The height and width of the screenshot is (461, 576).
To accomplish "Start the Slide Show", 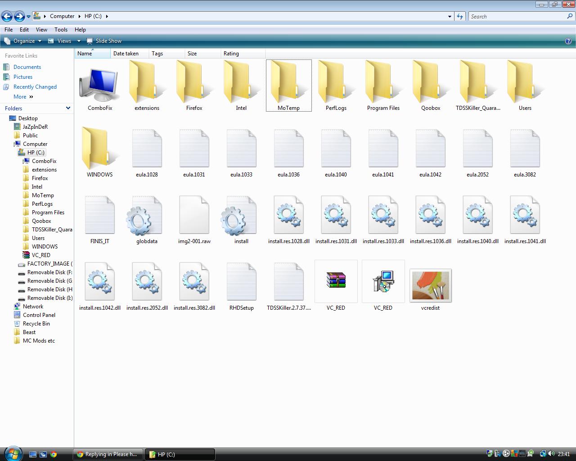I will pos(104,41).
